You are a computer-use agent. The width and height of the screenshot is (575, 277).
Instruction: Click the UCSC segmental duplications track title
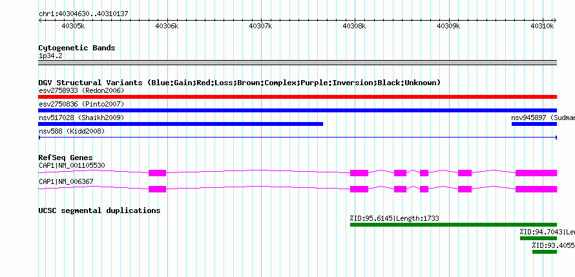(99, 210)
